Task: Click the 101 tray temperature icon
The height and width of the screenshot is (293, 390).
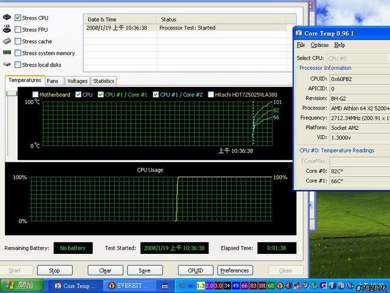Action: (262, 286)
